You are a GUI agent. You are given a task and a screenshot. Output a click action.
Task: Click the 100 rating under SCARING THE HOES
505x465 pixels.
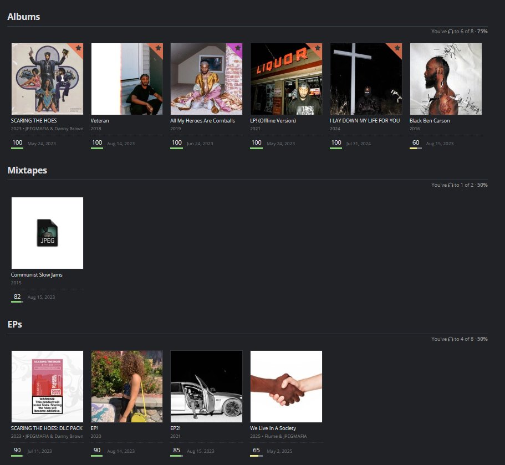pos(17,142)
